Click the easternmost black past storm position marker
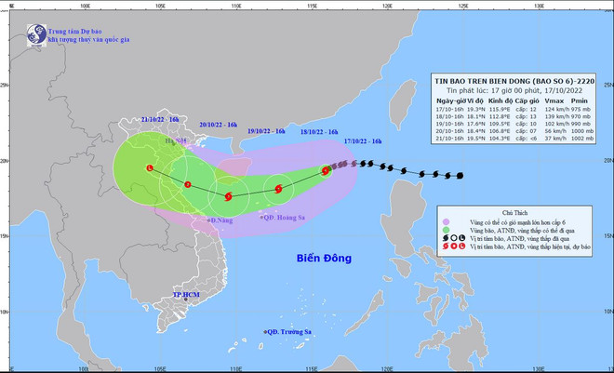 point(460,175)
